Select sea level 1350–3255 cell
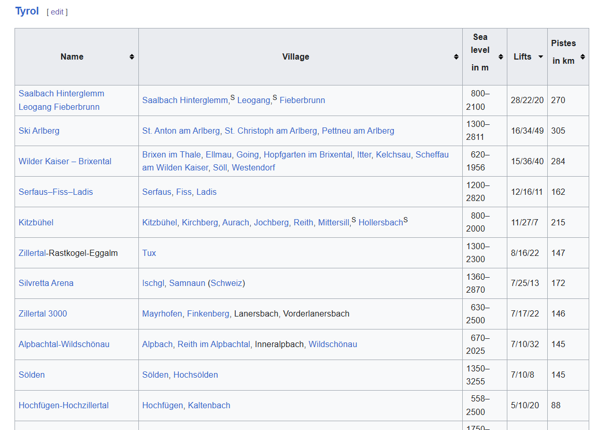Viewport: 597px width, 430px height. tap(485, 375)
